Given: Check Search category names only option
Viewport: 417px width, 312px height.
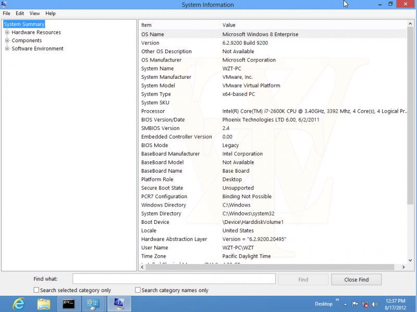Looking at the screenshot, I should click(138, 290).
